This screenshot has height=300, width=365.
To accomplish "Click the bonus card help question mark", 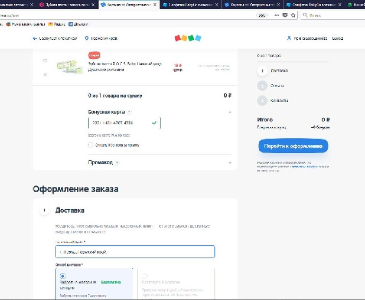I will (x=129, y=112).
